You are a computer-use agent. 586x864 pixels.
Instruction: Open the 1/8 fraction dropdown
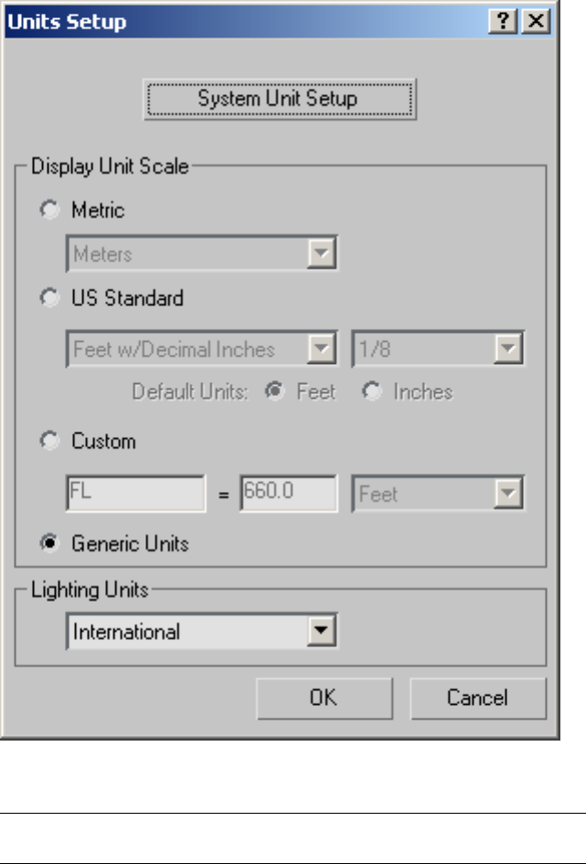click(508, 349)
